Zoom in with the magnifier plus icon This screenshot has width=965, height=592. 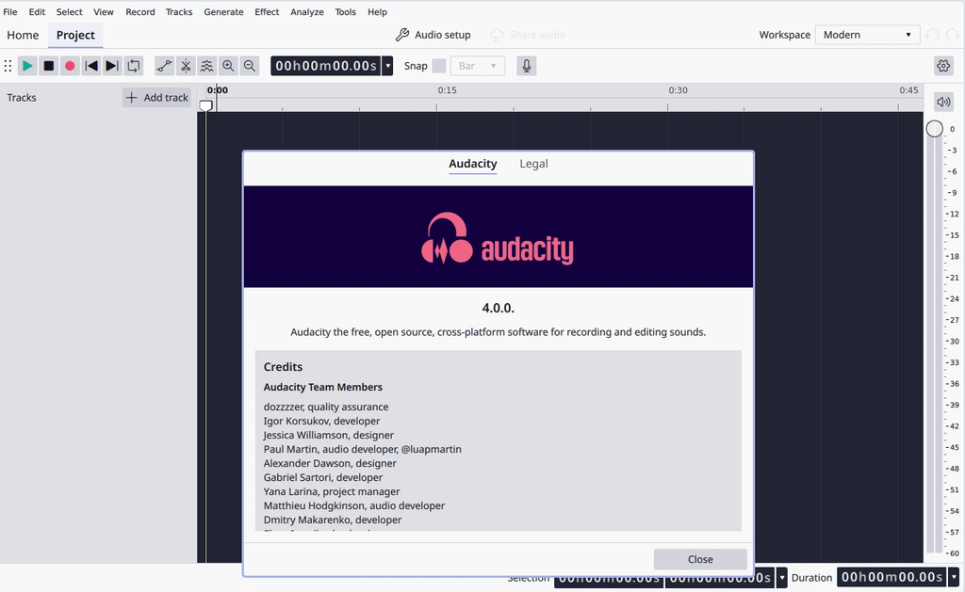point(228,66)
